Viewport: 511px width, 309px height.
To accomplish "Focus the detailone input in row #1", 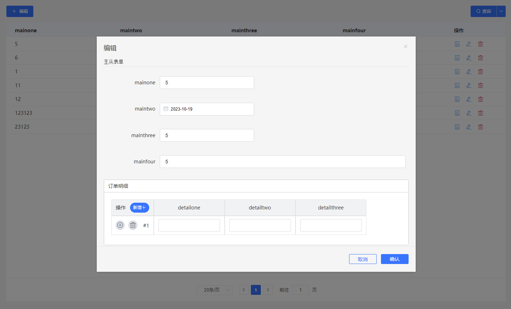I will (x=189, y=225).
